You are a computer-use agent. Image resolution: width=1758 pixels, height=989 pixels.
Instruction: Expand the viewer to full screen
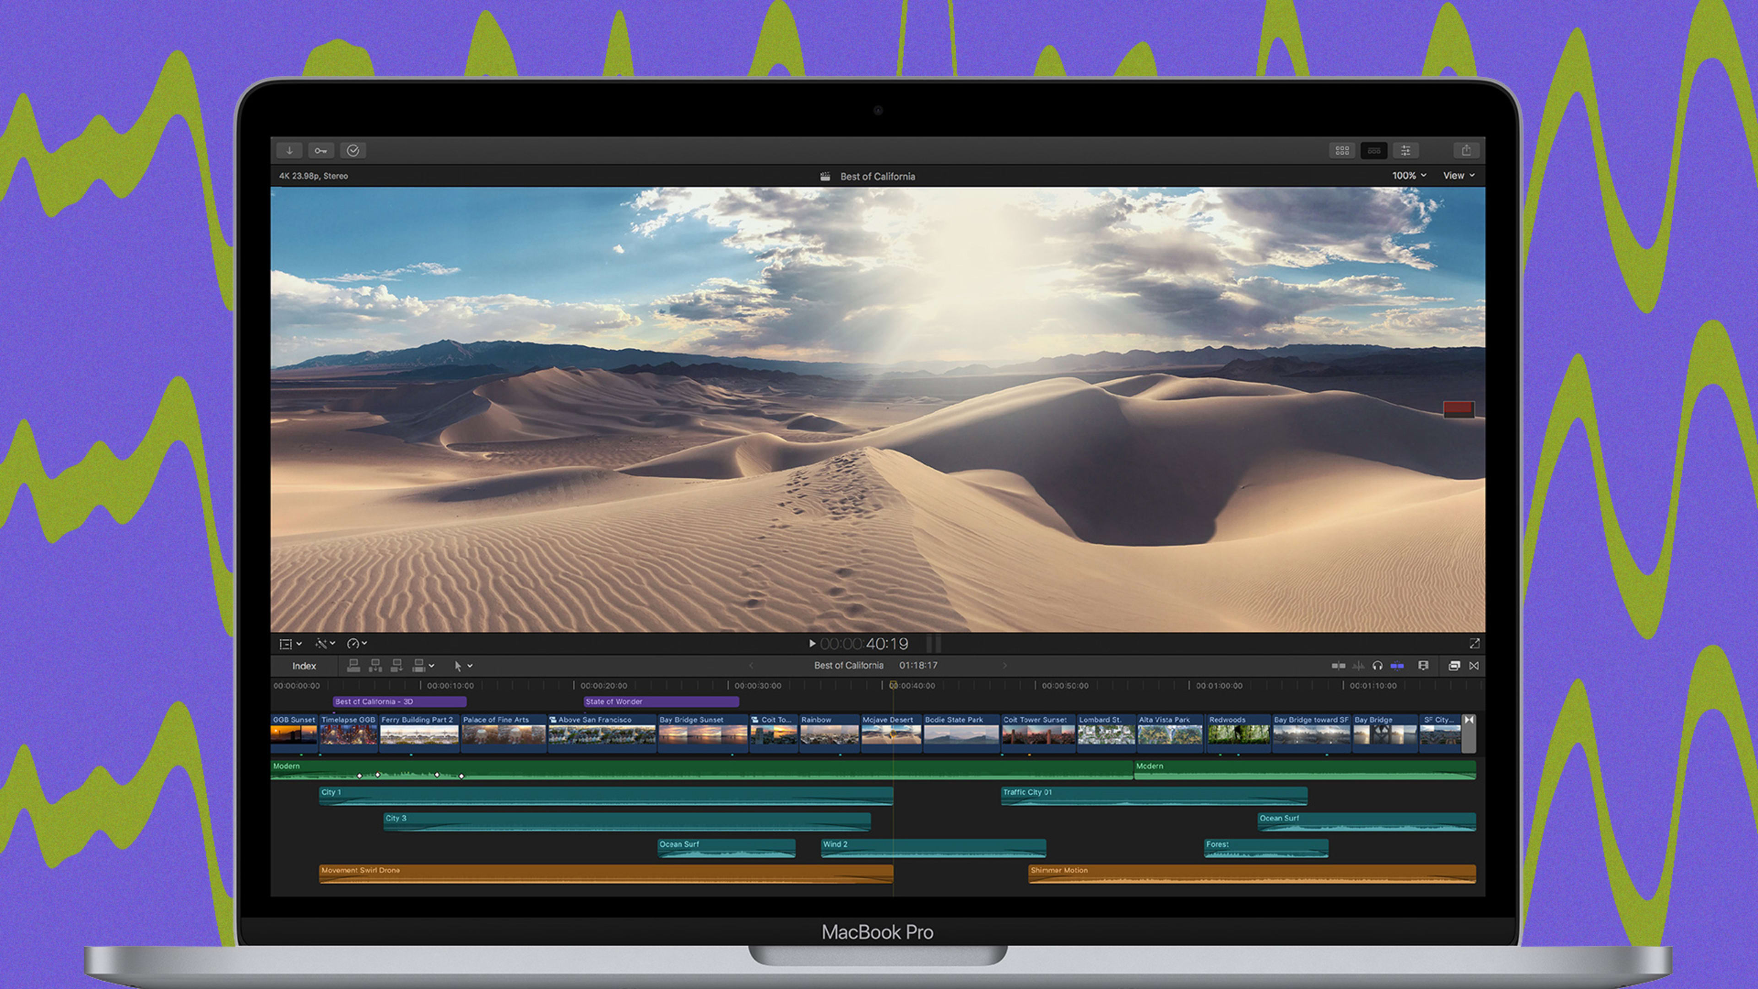pos(1474,643)
